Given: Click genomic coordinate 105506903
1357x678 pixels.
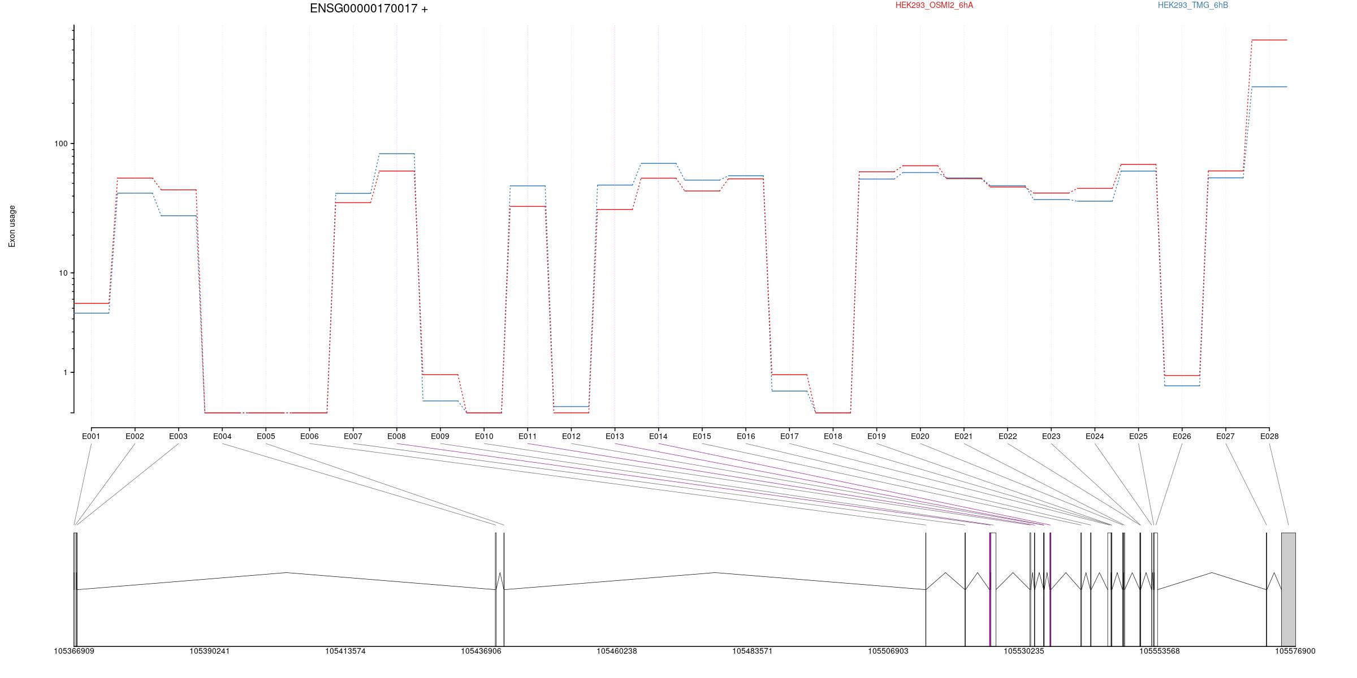Looking at the screenshot, I should click(888, 651).
